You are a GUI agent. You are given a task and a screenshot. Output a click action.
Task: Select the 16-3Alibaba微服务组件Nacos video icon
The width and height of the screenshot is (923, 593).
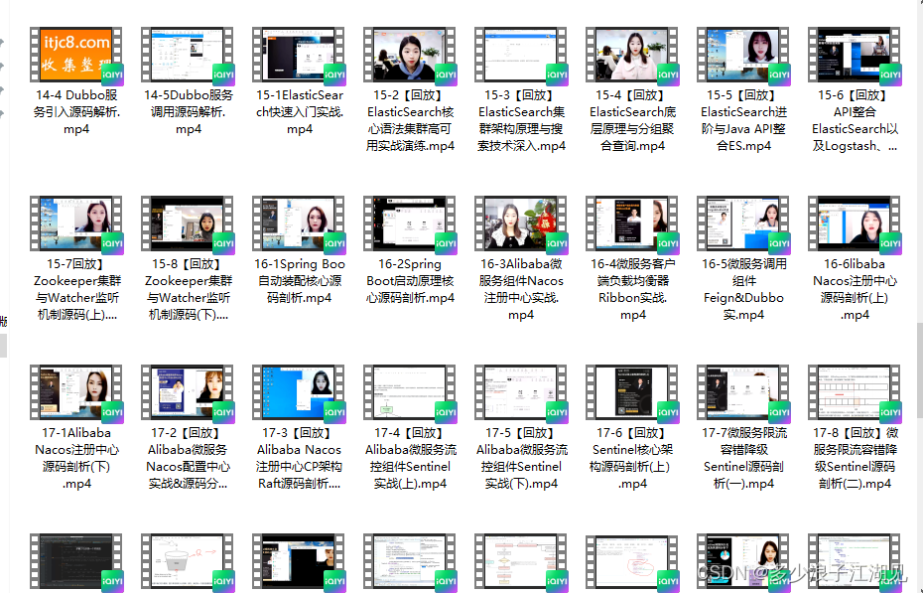click(x=521, y=223)
